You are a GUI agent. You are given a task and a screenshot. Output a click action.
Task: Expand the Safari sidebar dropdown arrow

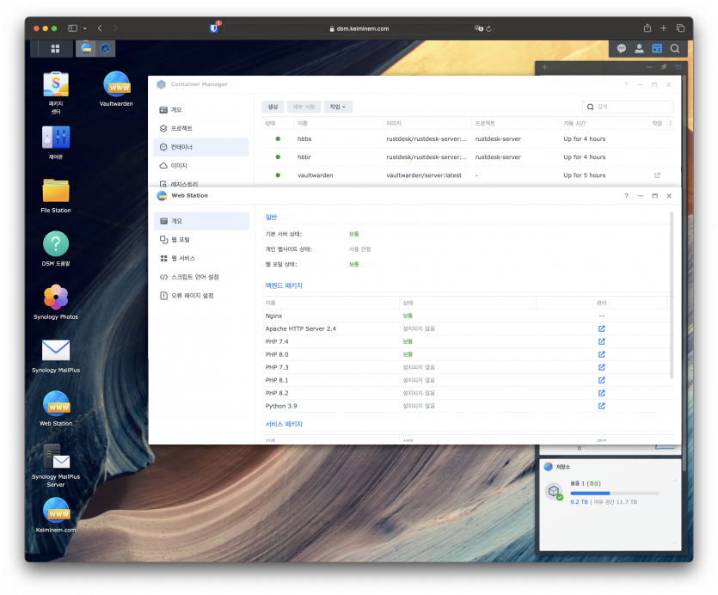83,28
